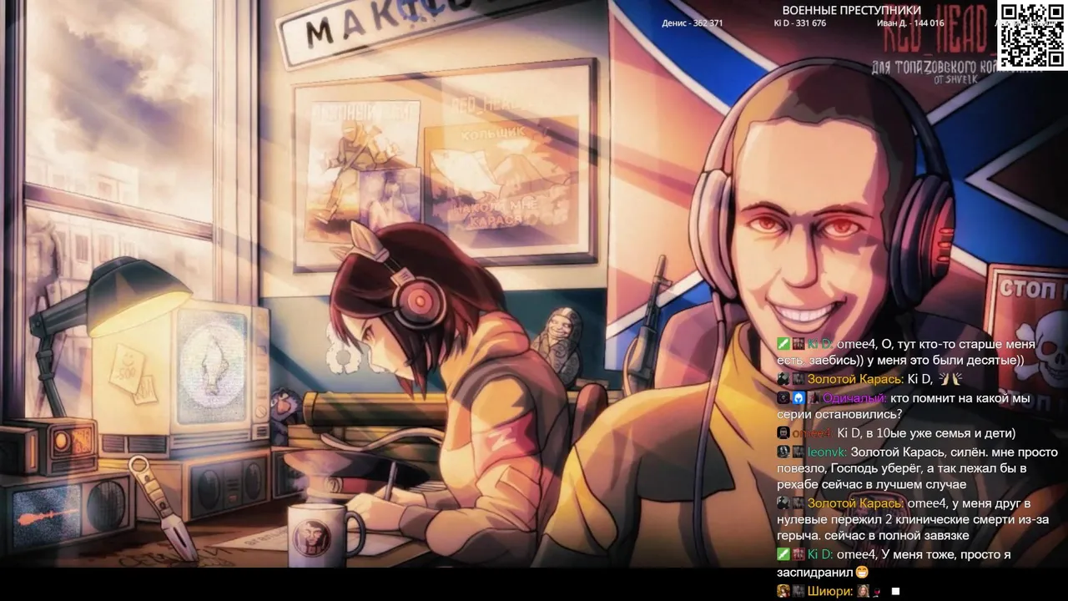This screenshot has height=601, width=1068.
Task: Open leonvk username in chat
Action: [x=827, y=452]
